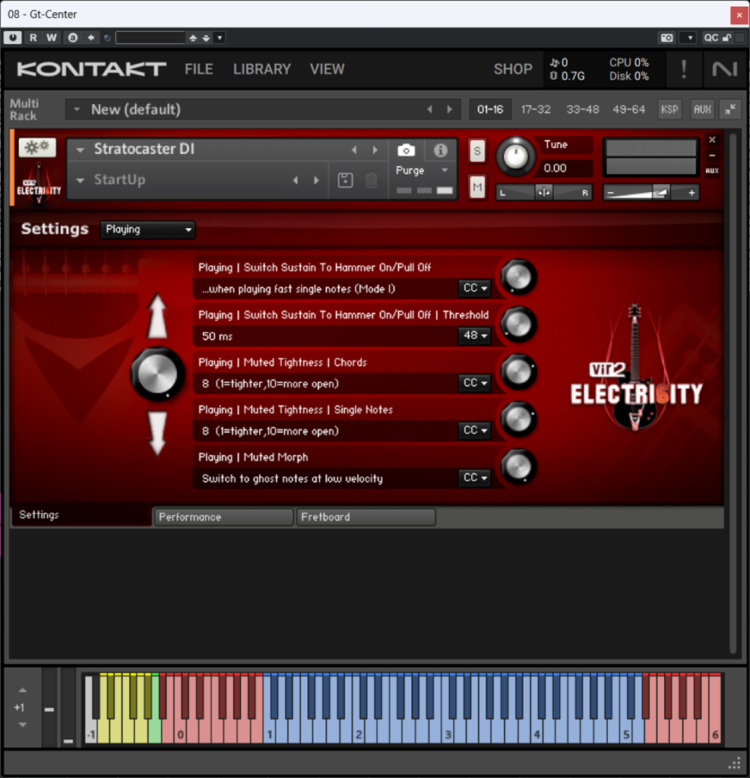This screenshot has height=778, width=750.
Task: Expand the Muted Morph CC dropdown
Action: (476, 478)
